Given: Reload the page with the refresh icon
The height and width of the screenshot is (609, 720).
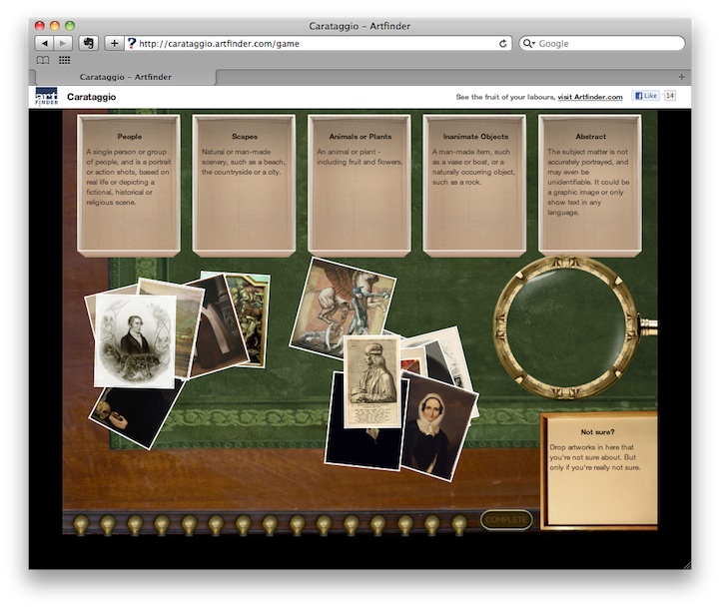Looking at the screenshot, I should pos(503,44).
